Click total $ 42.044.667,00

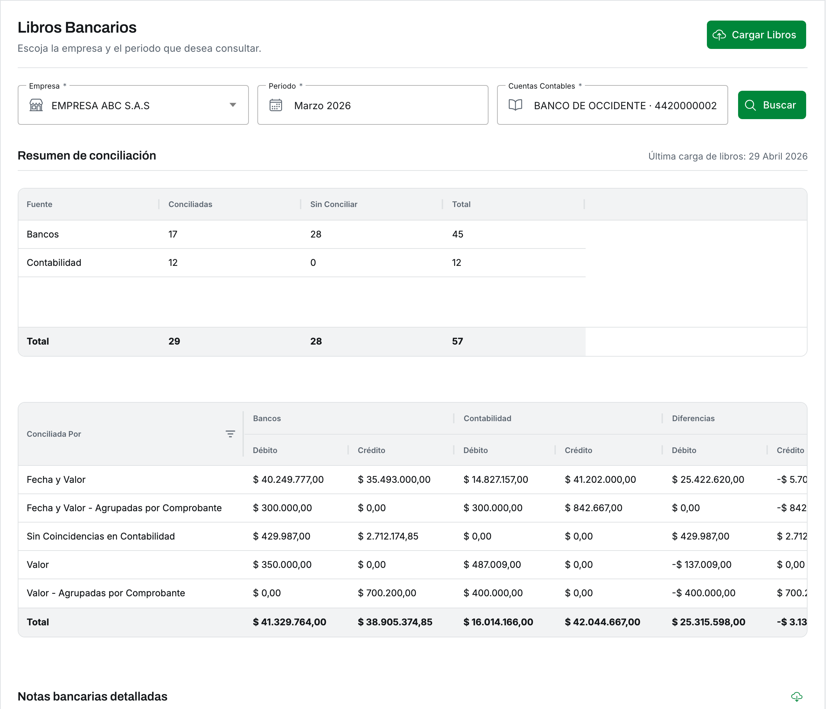(602, 622)
